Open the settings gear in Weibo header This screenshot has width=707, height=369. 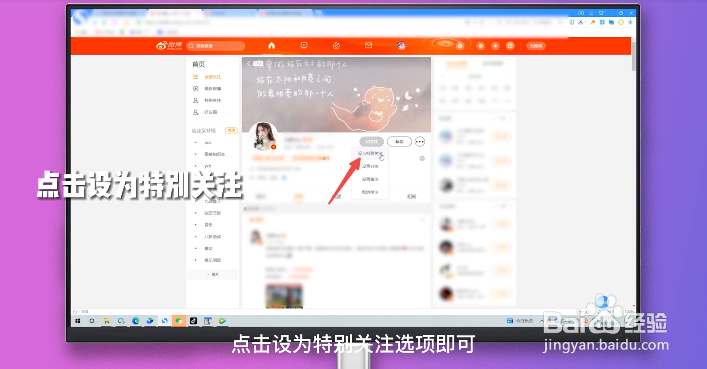coord(481,46)
